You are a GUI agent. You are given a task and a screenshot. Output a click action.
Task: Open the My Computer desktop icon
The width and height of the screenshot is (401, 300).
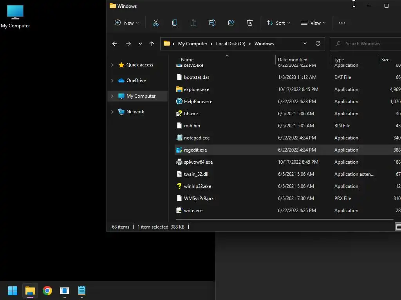point(15,16)
